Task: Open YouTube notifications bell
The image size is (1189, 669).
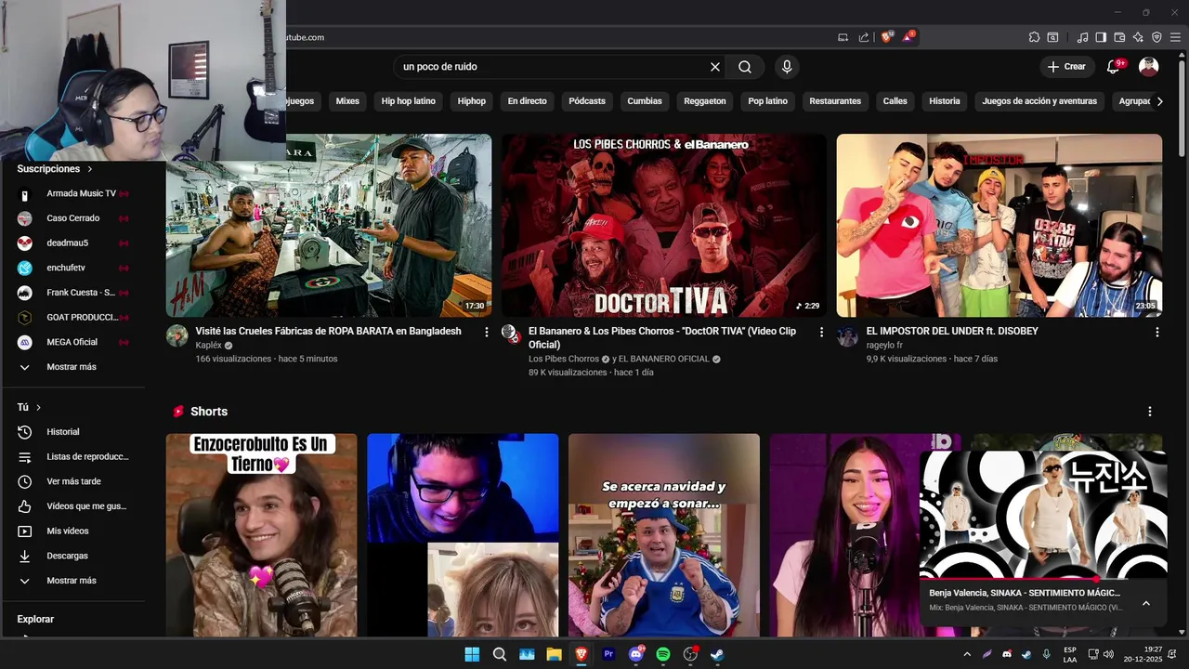Action: (x=1113, y=67)
